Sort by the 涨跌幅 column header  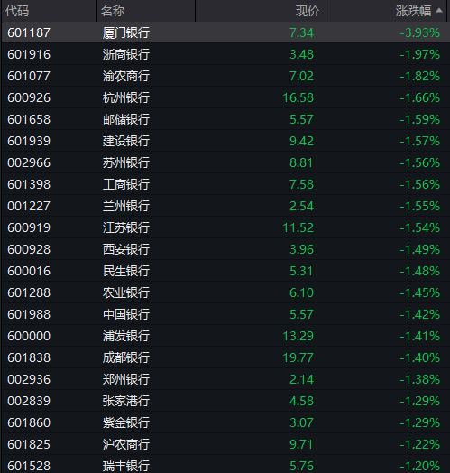coord(414,11)
